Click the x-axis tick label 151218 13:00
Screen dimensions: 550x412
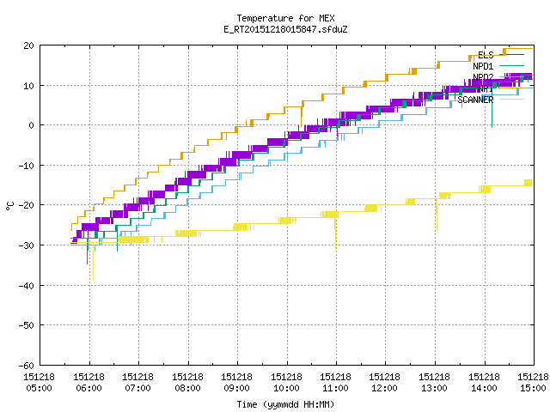click(435, 383)
